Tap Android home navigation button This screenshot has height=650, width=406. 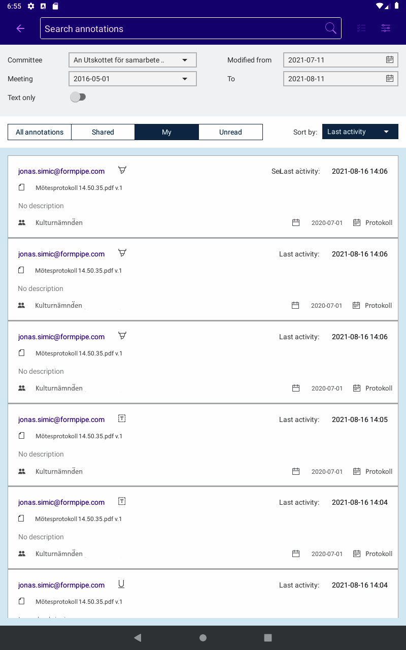click(203, 638)
